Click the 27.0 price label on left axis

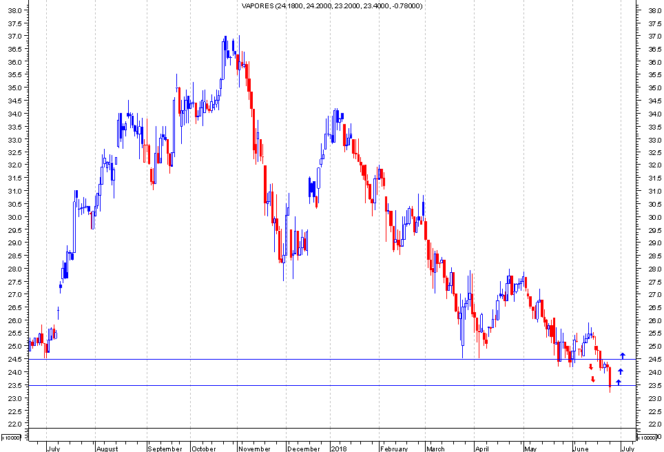point(15,294)
